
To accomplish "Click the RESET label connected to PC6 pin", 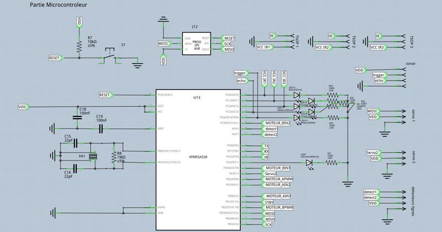I will [x=105, y=95].
